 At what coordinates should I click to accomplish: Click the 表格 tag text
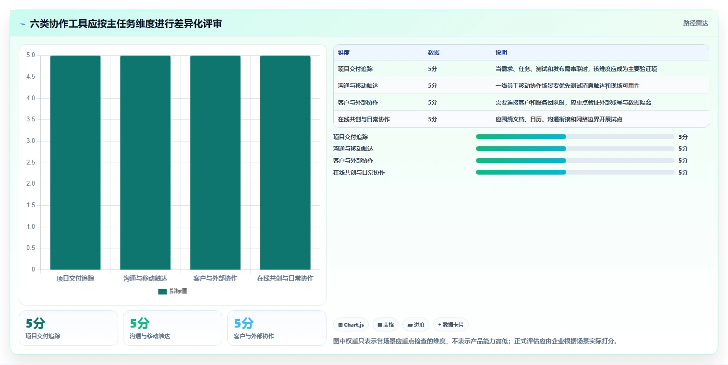pos(388,325)
